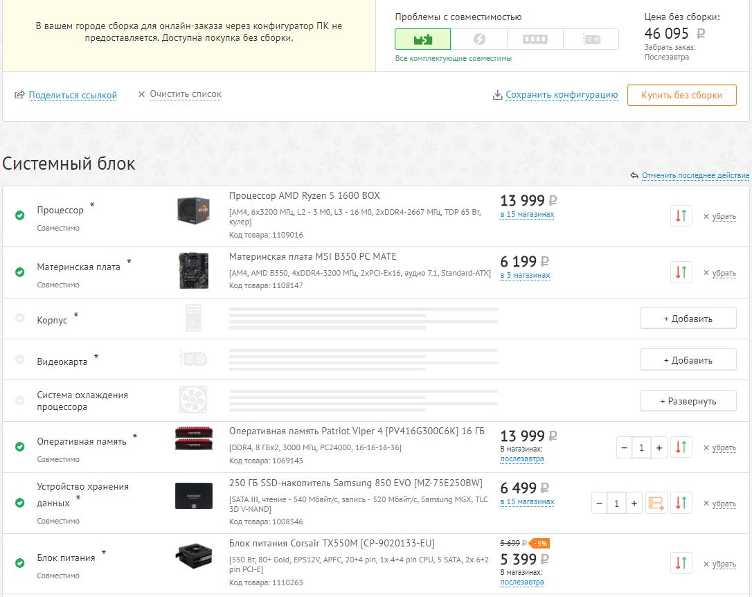752x597 pixels.
Task: Open motherboard availability in 3 stores
Action: point(525,275)
